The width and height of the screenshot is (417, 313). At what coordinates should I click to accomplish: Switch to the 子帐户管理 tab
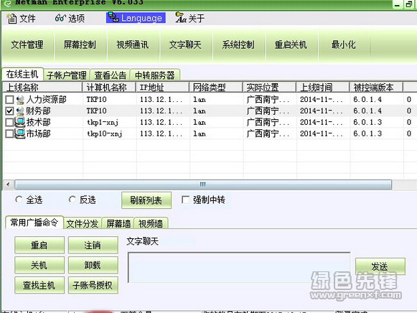point(67,75)
